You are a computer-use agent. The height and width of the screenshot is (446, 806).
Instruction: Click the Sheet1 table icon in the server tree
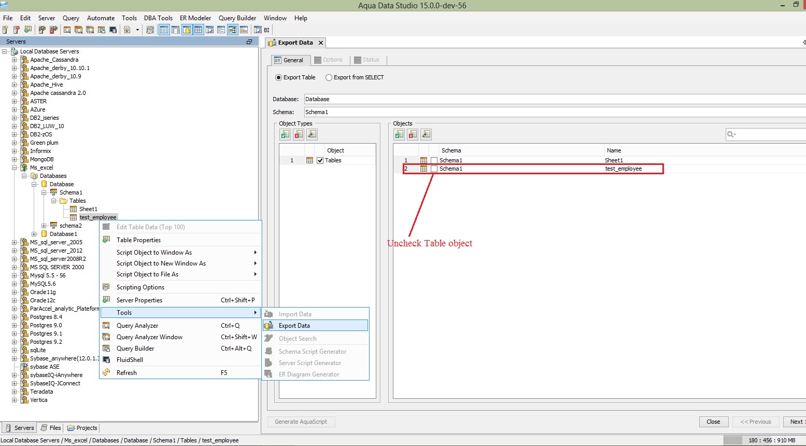tap(74, 209)
